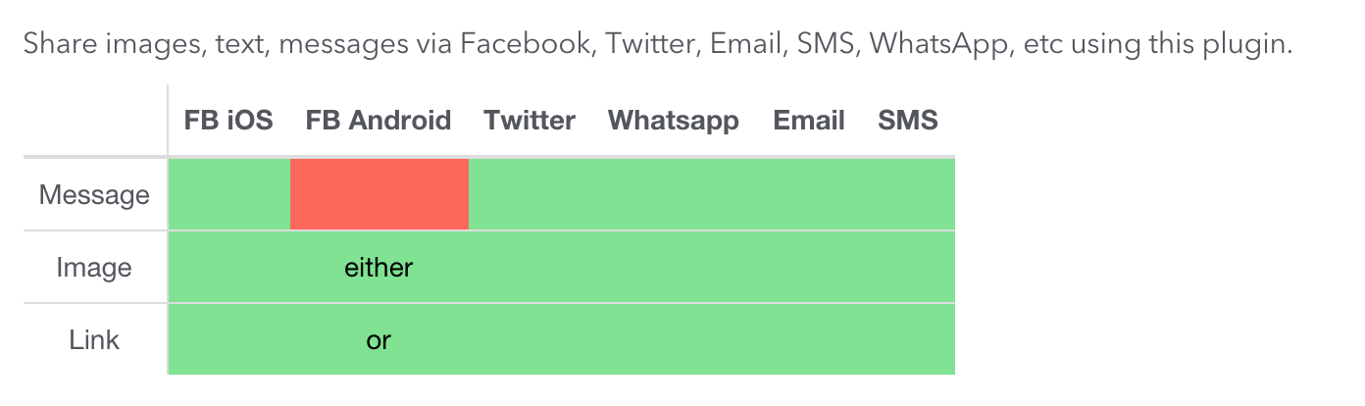Click the red Message cell under FB Android
The height and width of the screenshot is (406, 1365).
click(379, 194)
